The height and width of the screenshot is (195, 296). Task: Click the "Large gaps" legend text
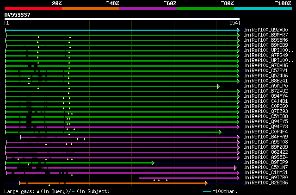click(19, 191)
